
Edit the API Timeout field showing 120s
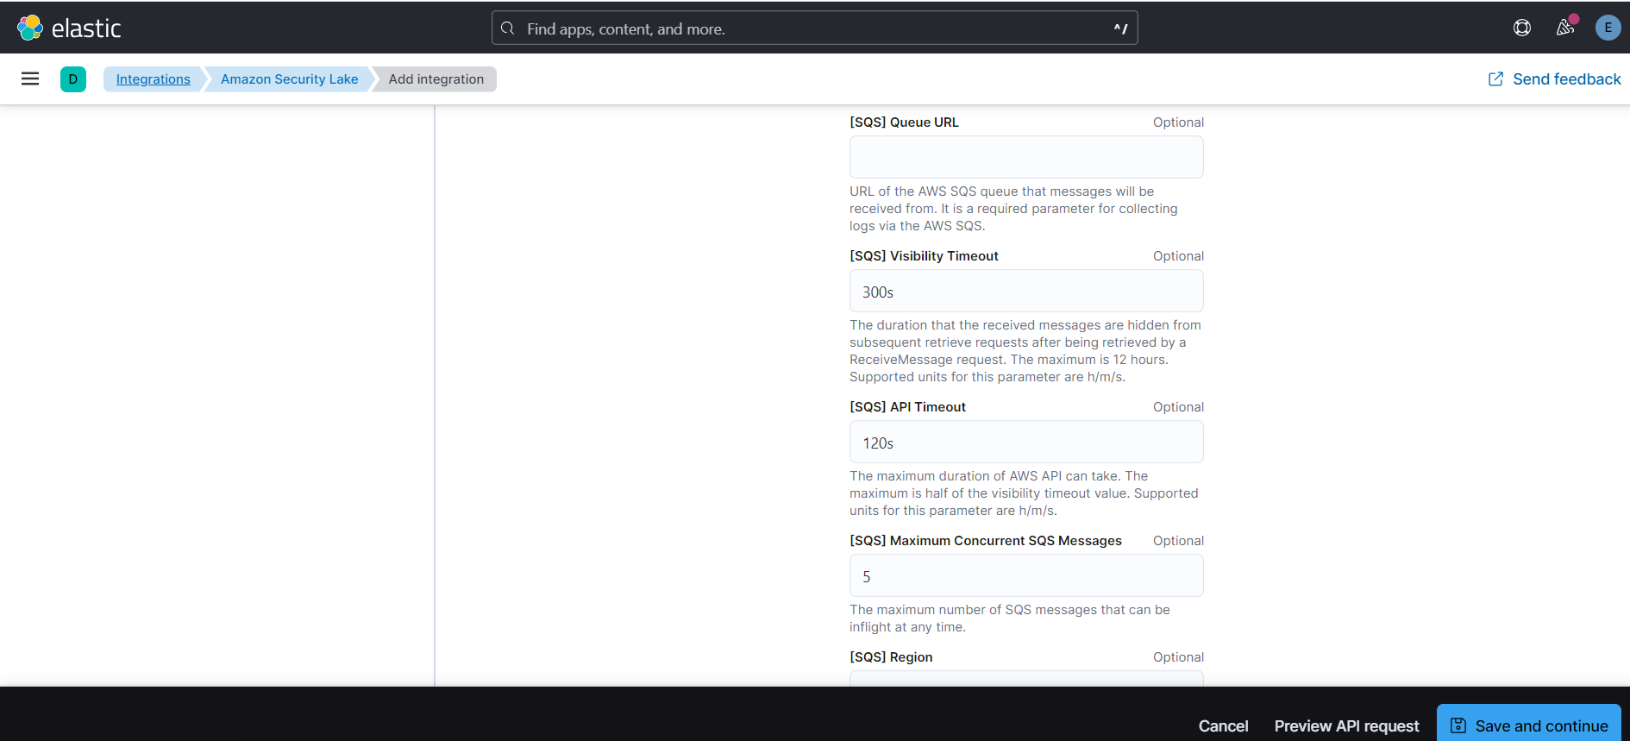point(1026,442)
